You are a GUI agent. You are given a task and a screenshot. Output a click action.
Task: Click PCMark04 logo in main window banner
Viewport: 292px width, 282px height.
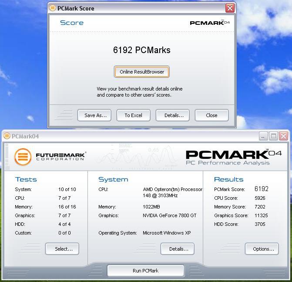click(234, 154)
